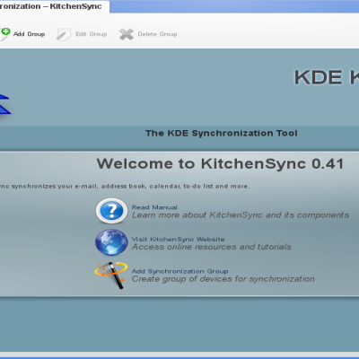Click the 'Welcome to KitchenSync 0.41' heading
The width and height of the screenshot is (359, 359).
[x=220, y=163]
